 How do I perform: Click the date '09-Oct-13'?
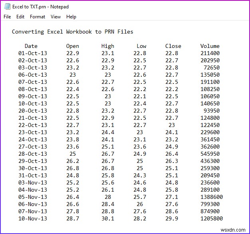point(33,96)
